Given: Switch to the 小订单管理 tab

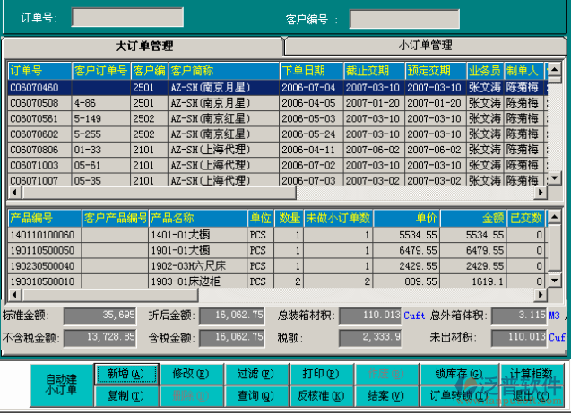Looking at the screenshot, I should coord(425,46).
